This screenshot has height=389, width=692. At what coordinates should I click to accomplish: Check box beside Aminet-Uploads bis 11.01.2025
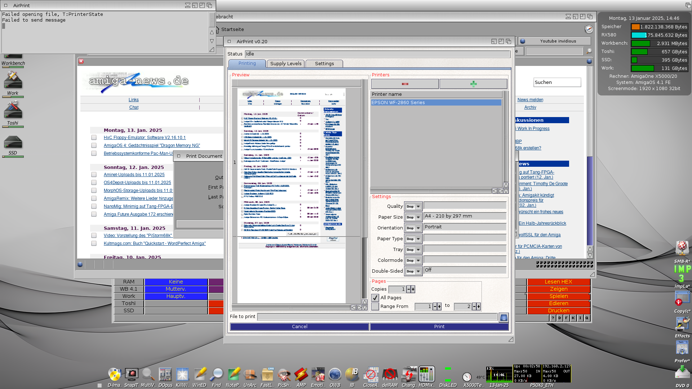point(94,175)
